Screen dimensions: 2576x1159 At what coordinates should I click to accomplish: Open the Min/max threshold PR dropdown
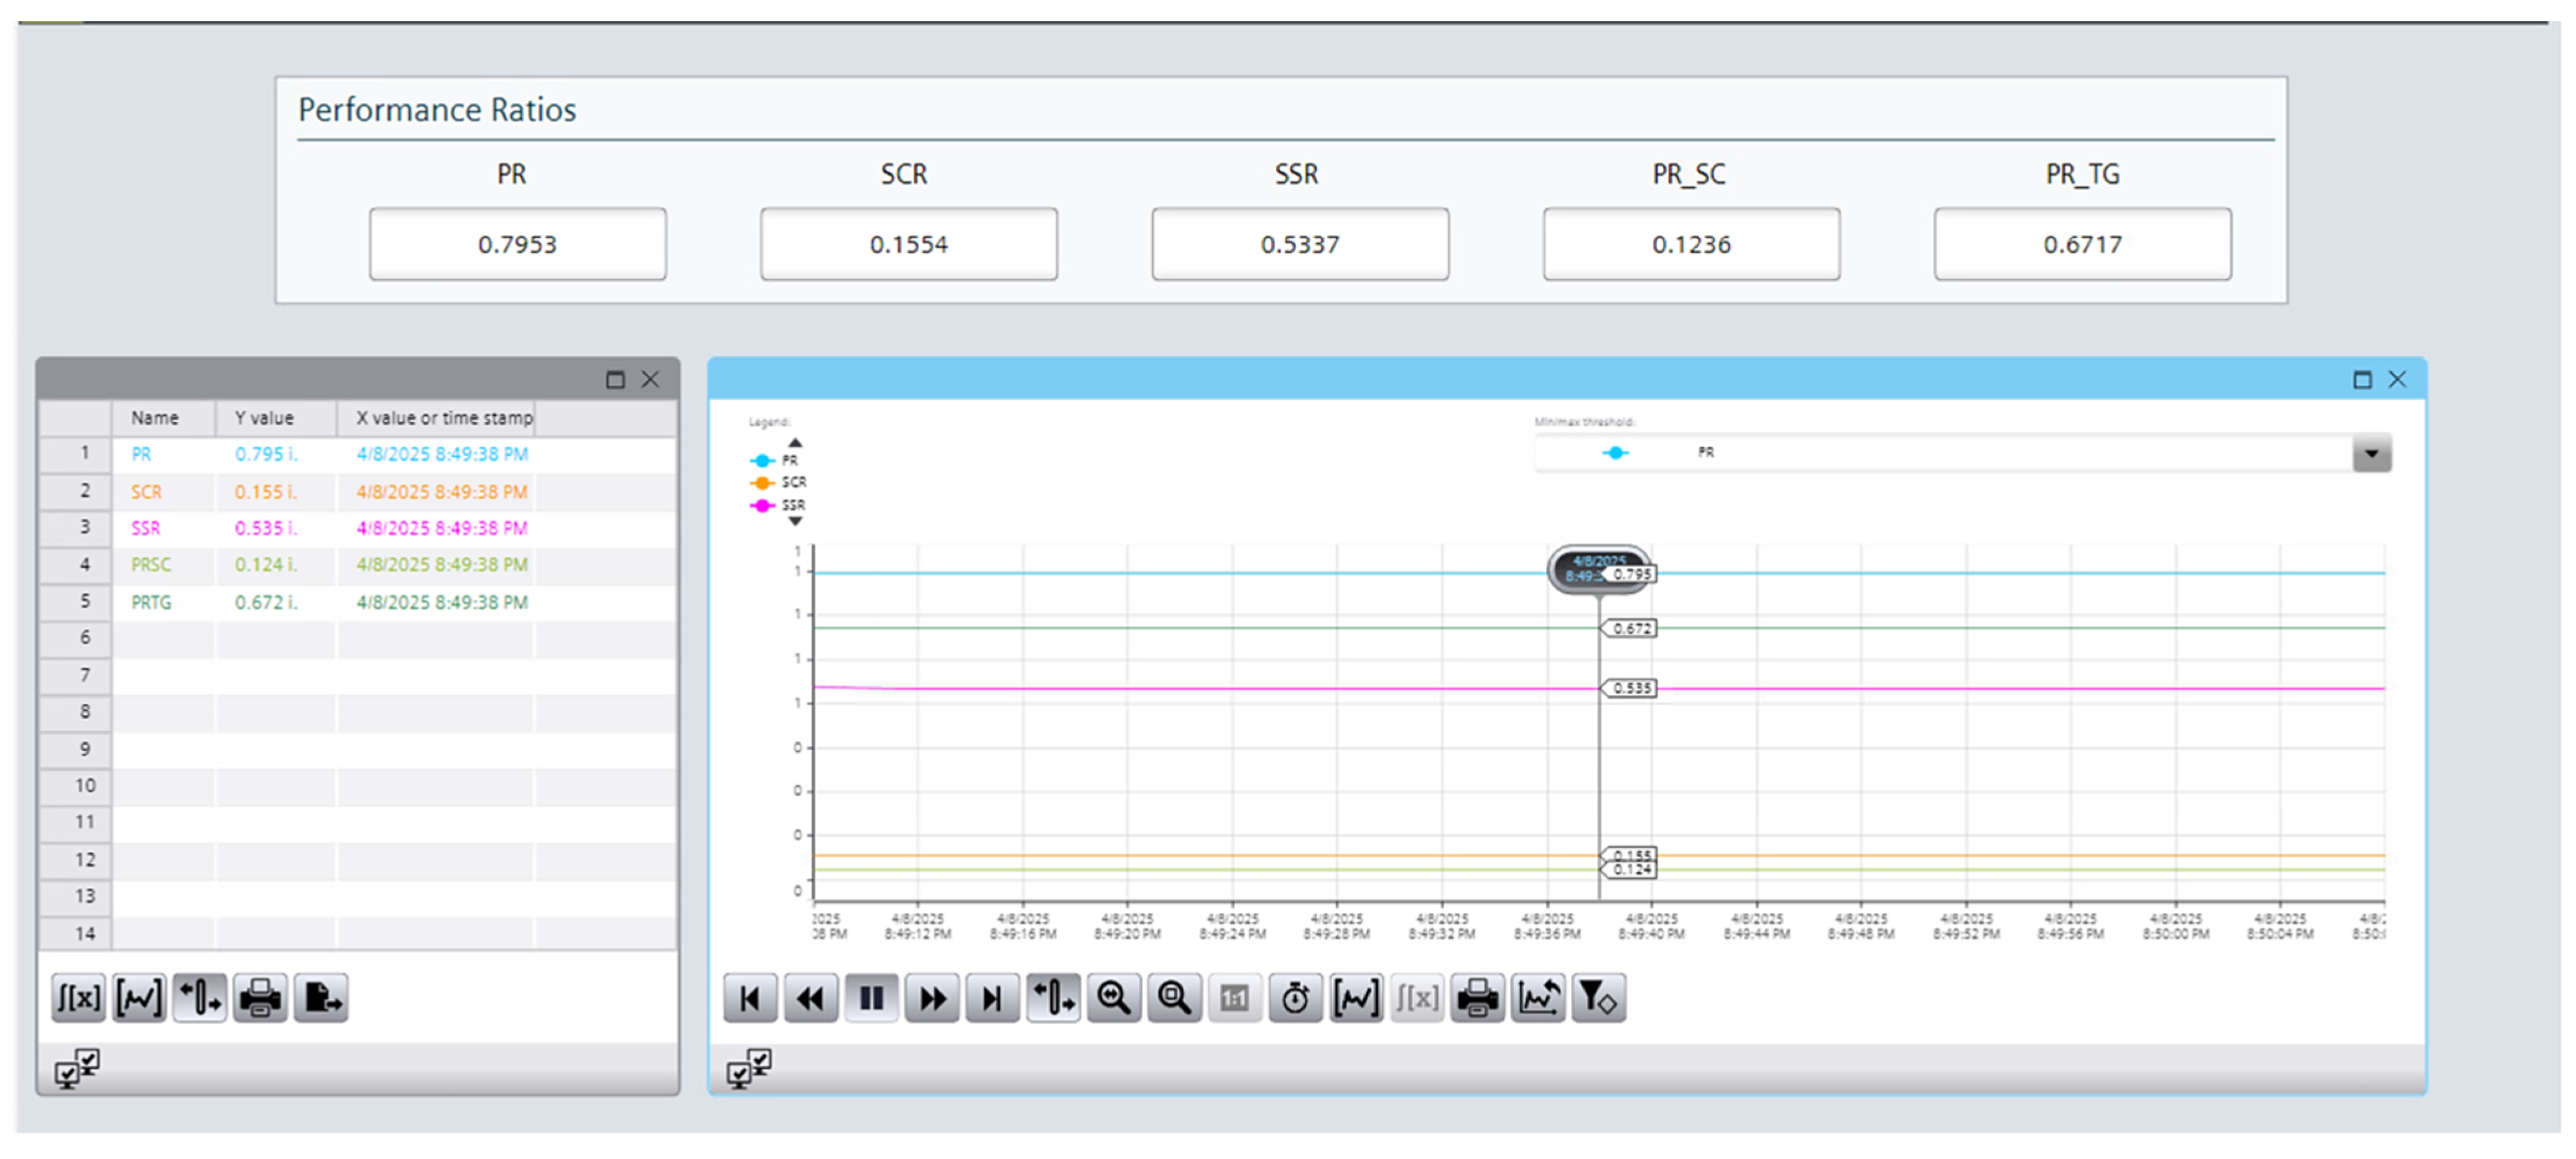(2371, 454)
